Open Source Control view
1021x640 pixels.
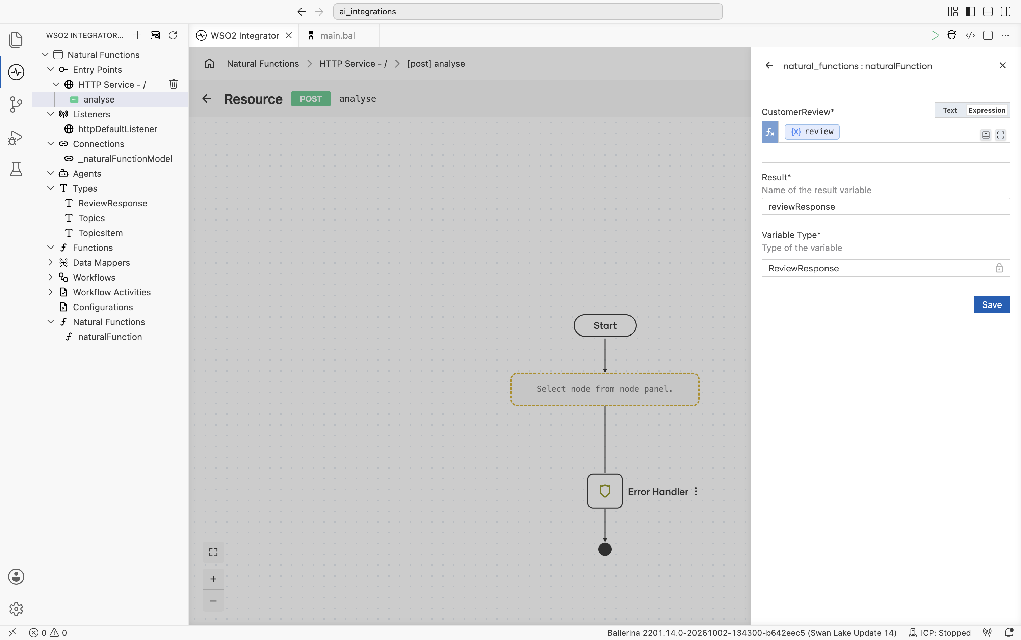pyautogui.click(x=16, y=105)
